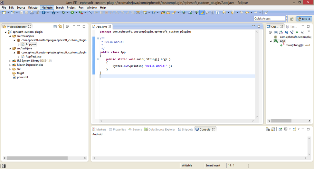Toggle Hide Non-Public Members green dot in Outline

click(297, 32)
